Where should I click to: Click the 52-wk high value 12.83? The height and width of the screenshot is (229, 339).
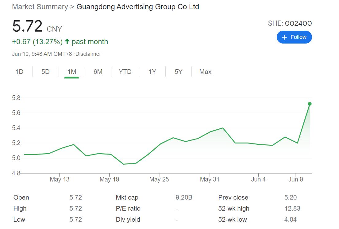292,208
